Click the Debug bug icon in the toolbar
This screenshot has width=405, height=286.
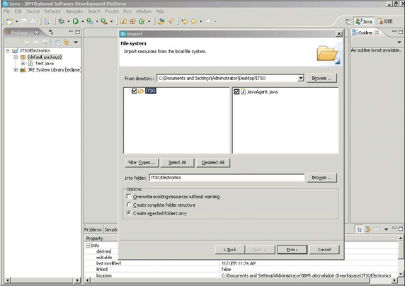tap(61, 21)
